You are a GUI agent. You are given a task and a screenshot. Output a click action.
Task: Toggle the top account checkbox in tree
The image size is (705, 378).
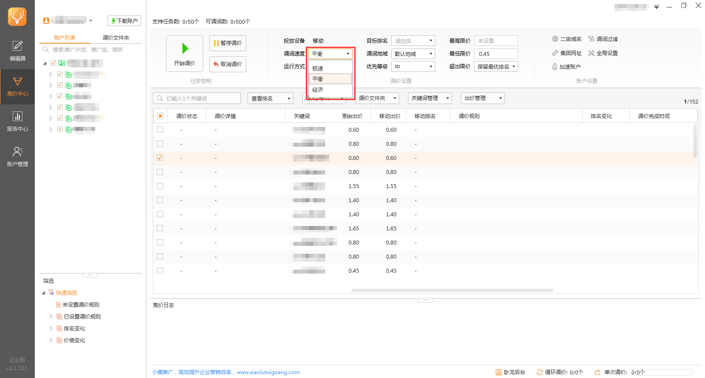pos(53,63)
